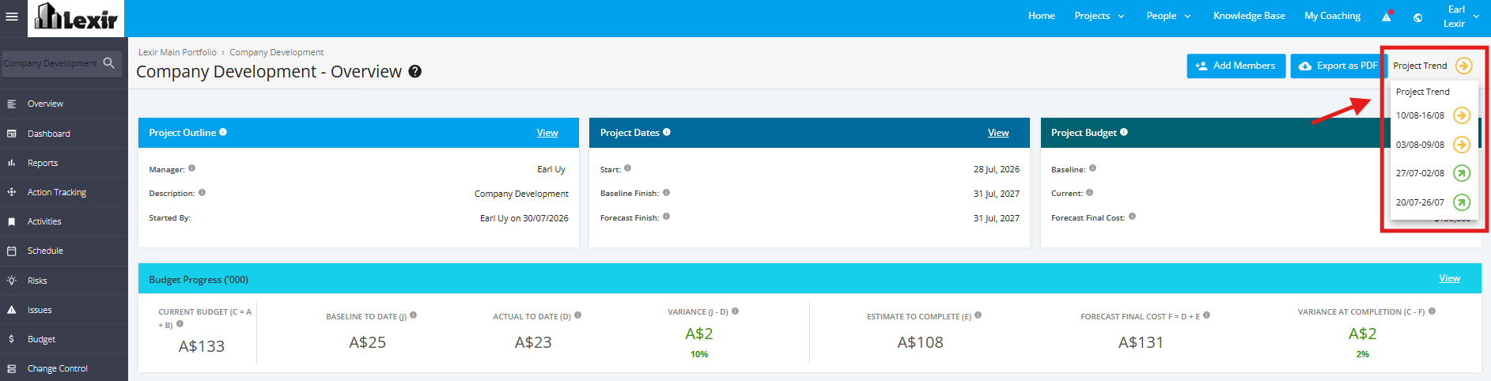This screenshot has height=381, width=1491.
Task: Click info icon beside Description label
Action: 202,192
